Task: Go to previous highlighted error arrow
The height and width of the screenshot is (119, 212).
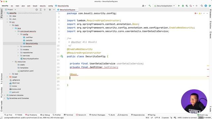Action: (204, 13)
